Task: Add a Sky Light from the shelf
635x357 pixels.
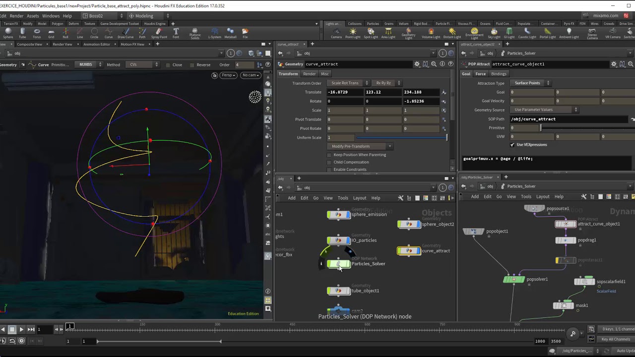Action: point(494,33)
